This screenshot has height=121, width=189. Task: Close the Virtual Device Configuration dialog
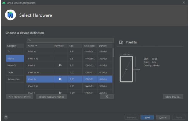pos(184,3)
